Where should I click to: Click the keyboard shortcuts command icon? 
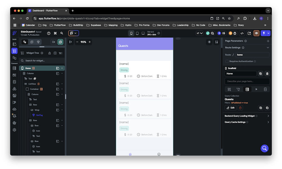coord(55,33)
